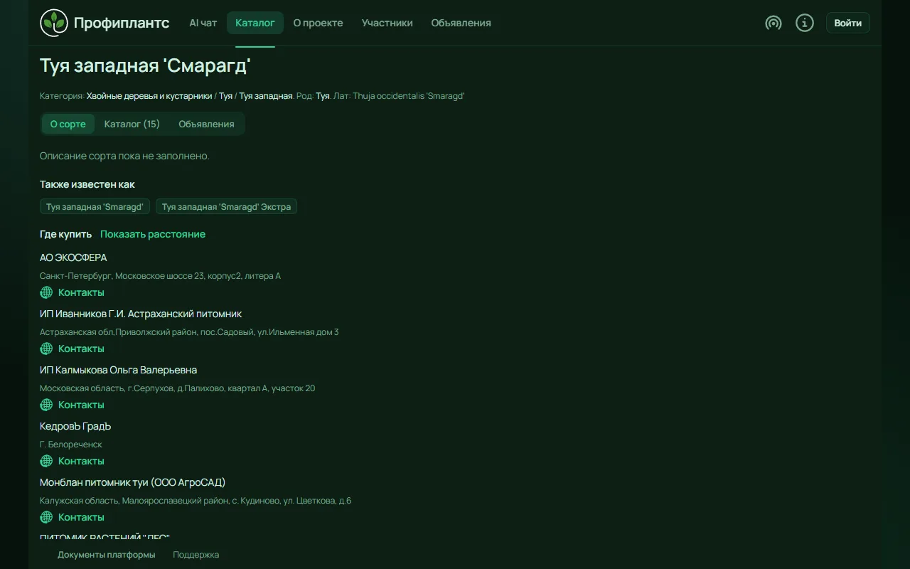Click globe icon under ИП Калмыкова Ольга Валерьевна
Image resolution: width=910 pixels, height=569 pixels.
[46, 405]
